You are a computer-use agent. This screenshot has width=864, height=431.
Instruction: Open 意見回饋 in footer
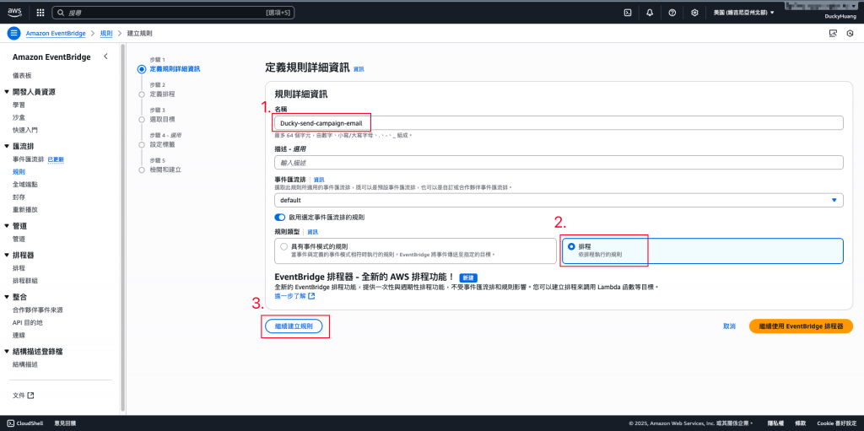pos(65,423)
